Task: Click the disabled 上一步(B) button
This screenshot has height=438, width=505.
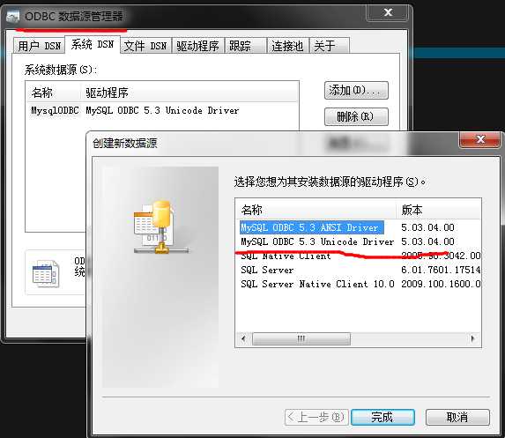Action: coord(316,418)
